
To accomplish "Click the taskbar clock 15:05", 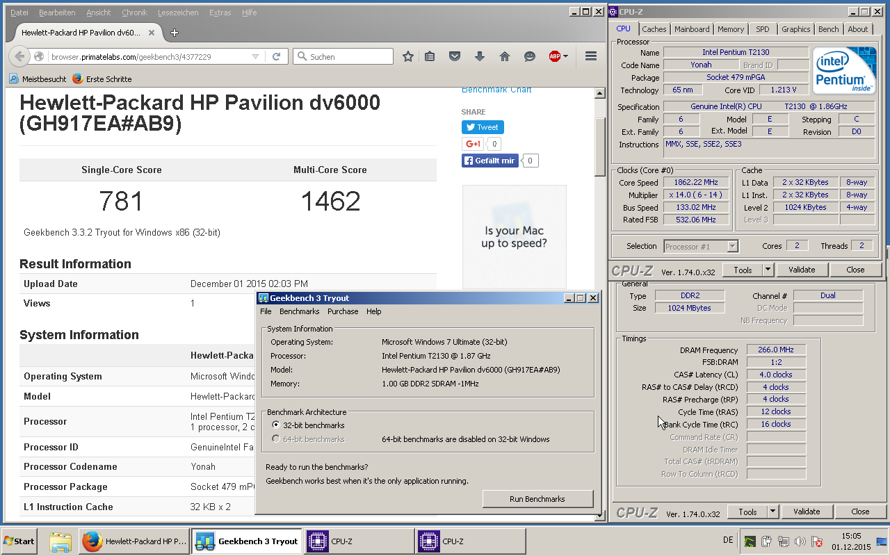I will (852, 536).
